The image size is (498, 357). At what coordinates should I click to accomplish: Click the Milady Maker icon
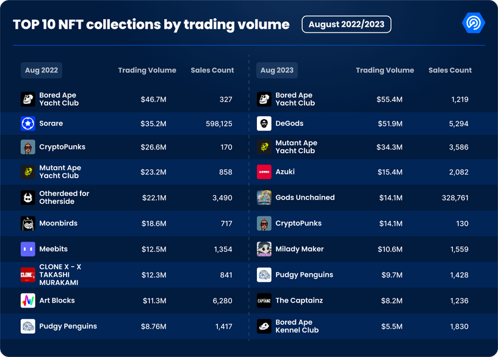(264, 249)
